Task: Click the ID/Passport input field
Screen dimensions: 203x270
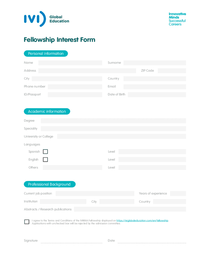Action: pyautogui.click(x=75, y=94)
